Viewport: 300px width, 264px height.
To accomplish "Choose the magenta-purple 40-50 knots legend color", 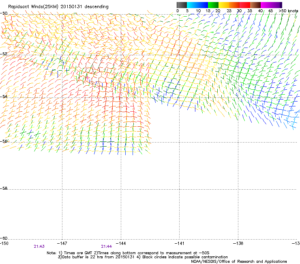I will (x=271, y=5).
